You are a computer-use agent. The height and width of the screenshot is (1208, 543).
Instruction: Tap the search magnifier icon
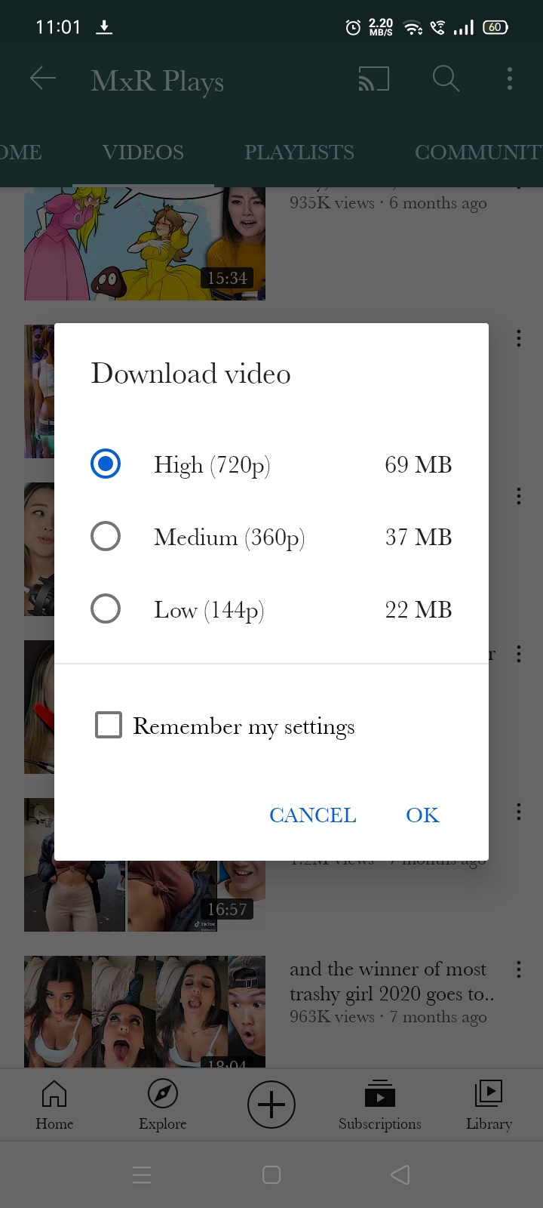point(446,79)
